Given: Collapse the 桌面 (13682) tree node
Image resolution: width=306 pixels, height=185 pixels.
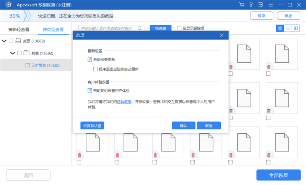Looking at the screenshot, I should 4,41.
